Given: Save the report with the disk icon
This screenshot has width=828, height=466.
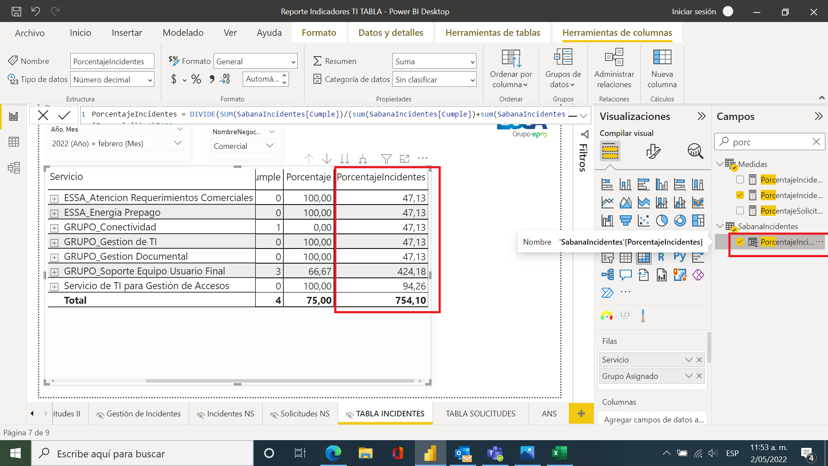Looking at the screenshot, I should click(16, 12).
